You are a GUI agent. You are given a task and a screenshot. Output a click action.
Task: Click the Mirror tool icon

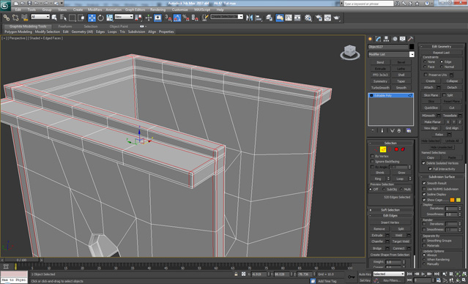click(249, 18)
